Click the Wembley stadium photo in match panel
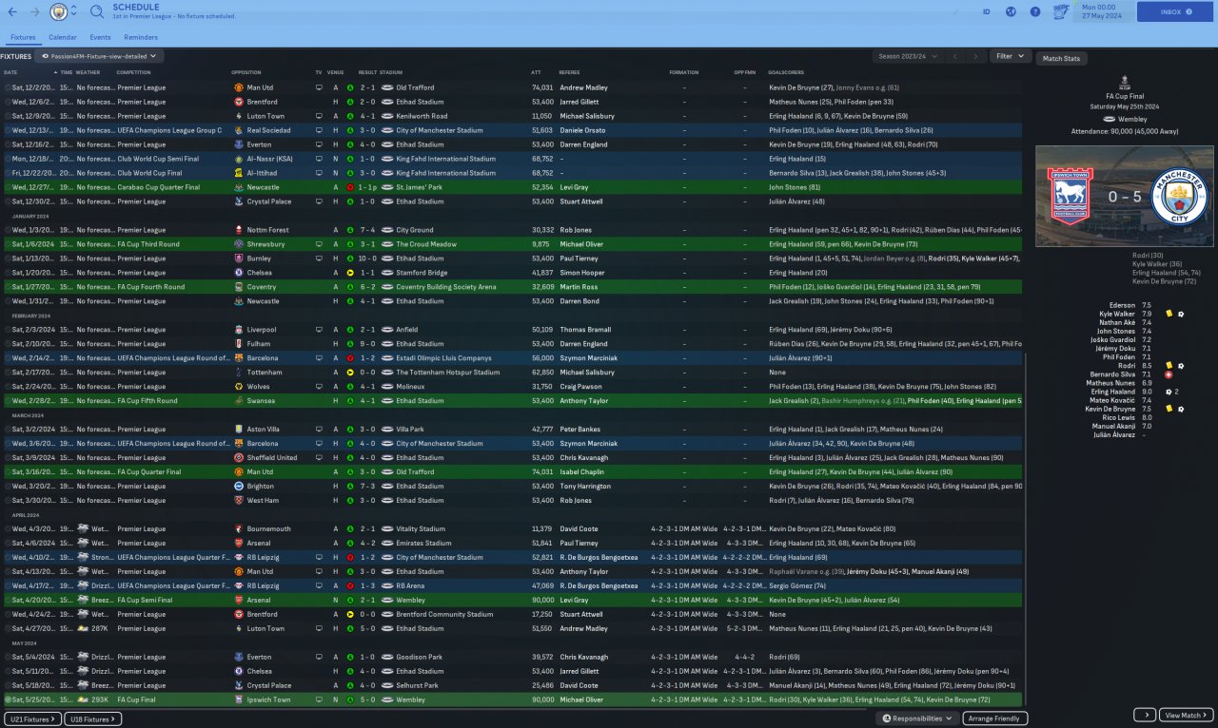The width and height of the screenshot is (1218, 728). (x=1125, y=197)
